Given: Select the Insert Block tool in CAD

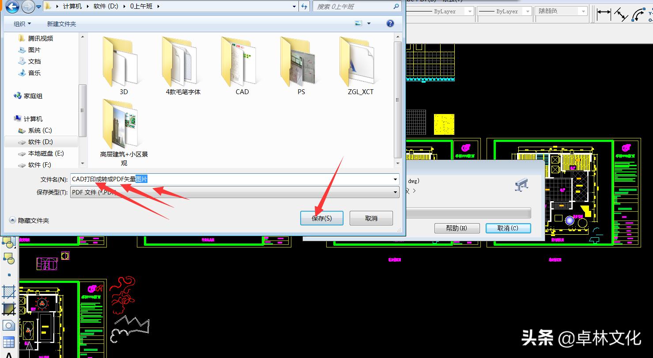Looking at the screenshot, I should click(9, 242).
